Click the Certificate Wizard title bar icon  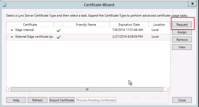[5, 5]
